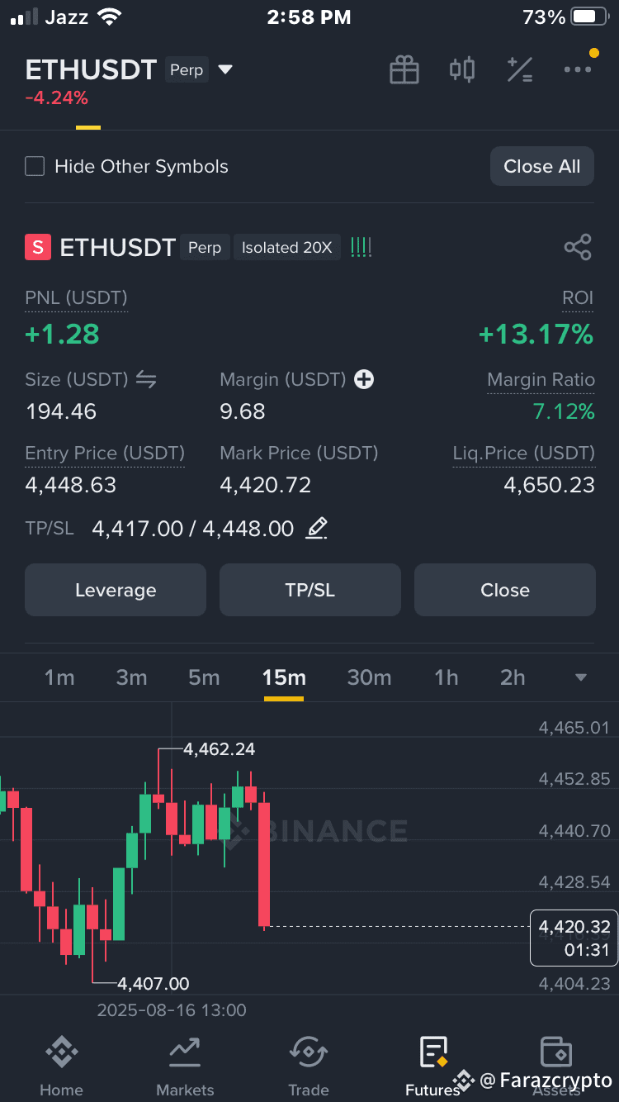Open the plus-minus calculator icon
Image resolution: width=619 pixels, height=1102 pixels.
(x=520, y=69)
